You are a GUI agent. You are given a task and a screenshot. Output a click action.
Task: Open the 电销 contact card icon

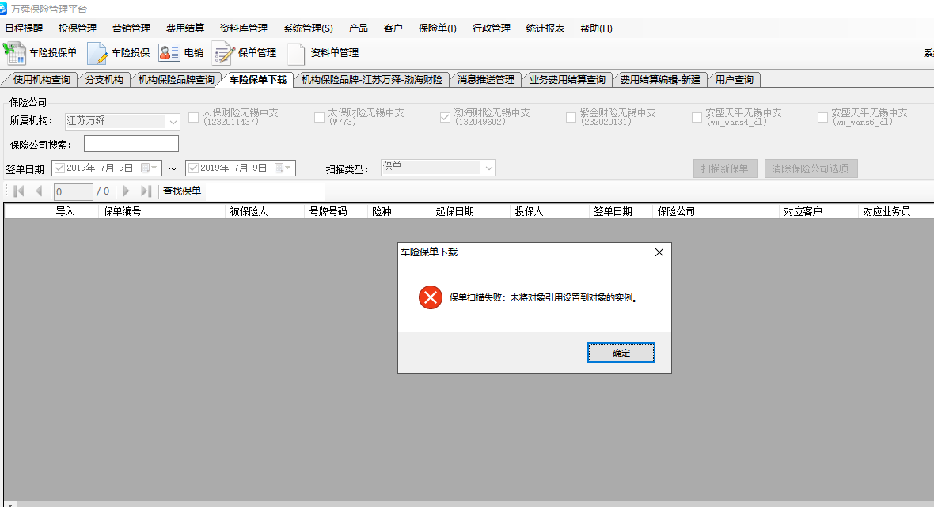tap(169, 53)
